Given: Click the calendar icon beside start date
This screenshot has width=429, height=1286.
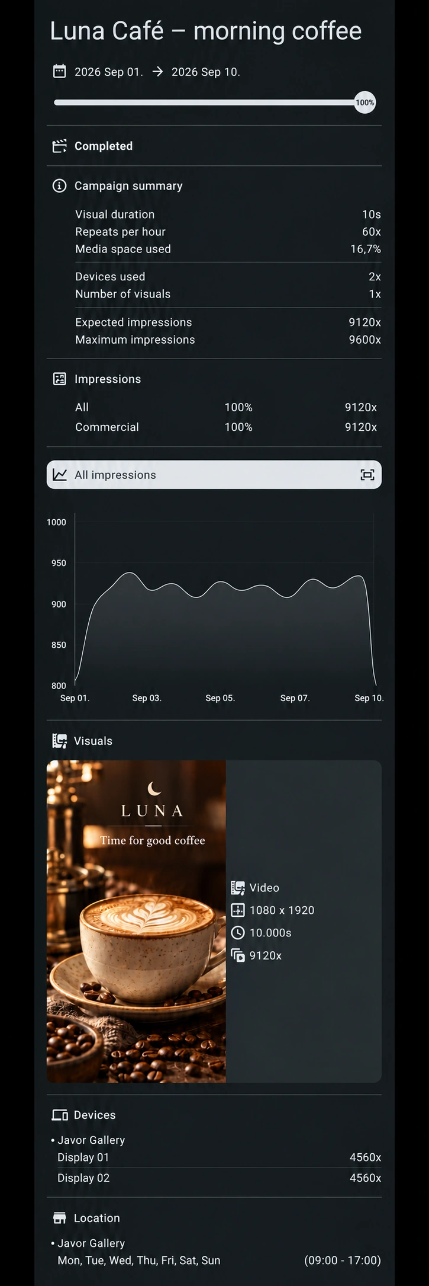Looking at the screenshot, I should coord(59,72).
